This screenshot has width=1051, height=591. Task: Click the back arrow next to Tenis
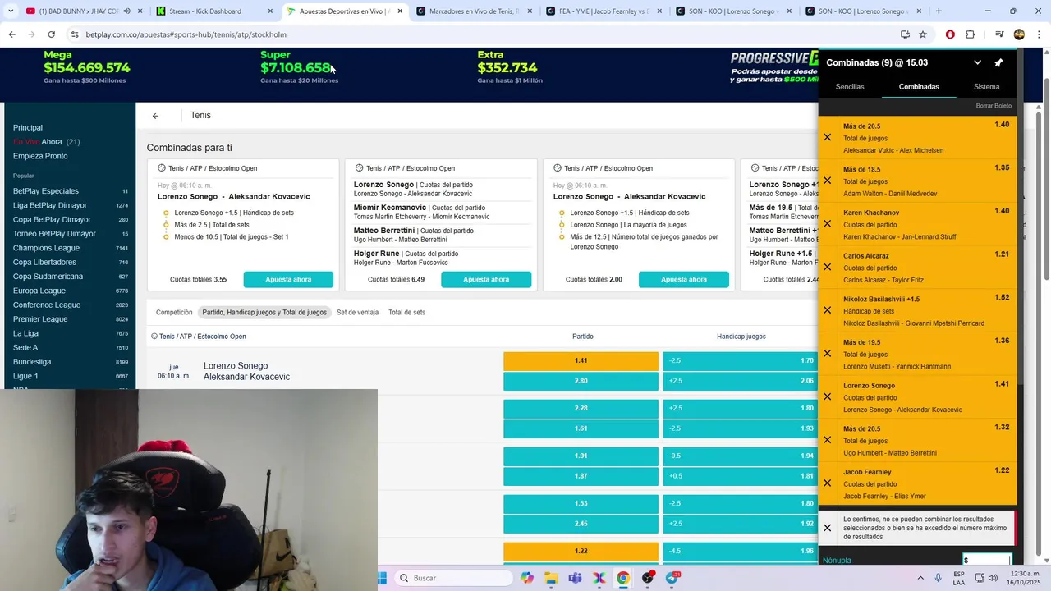[x=155, y=116]
